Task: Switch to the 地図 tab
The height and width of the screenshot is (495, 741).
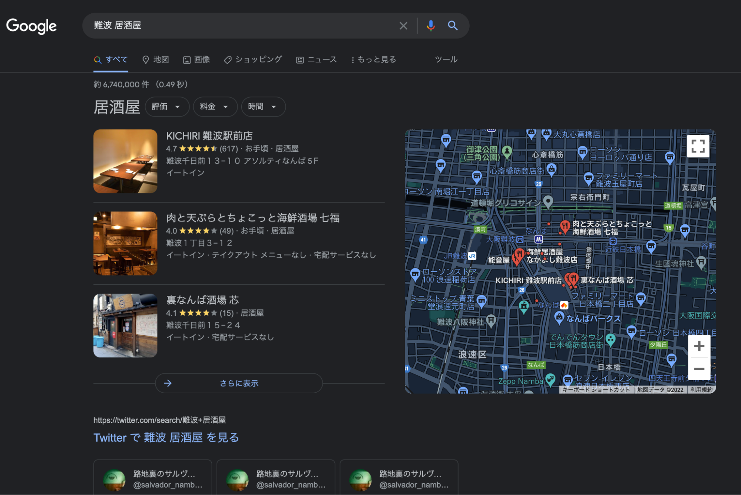Action: pyautogui.click(x=156, y=60)
